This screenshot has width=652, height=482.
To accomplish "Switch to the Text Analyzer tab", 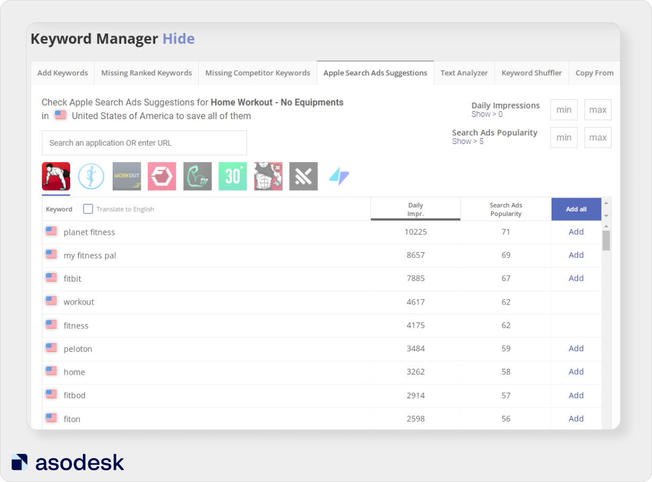I will [x=464, y=73].
